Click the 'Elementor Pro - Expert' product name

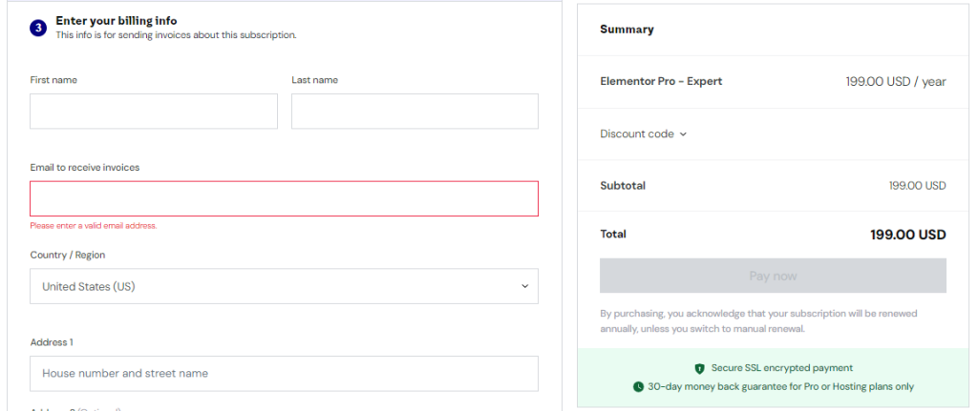tap(661, 82)
